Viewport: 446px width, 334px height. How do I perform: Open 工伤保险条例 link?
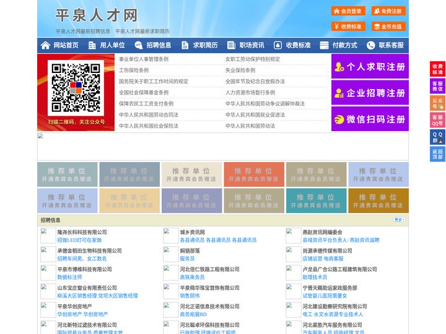134,70
